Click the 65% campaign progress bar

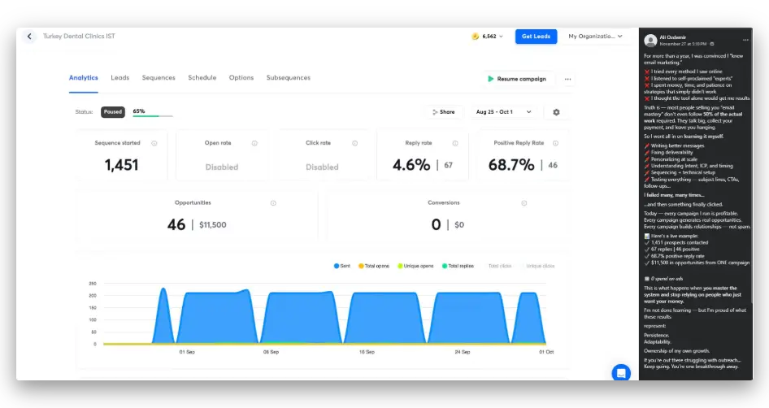153,115
